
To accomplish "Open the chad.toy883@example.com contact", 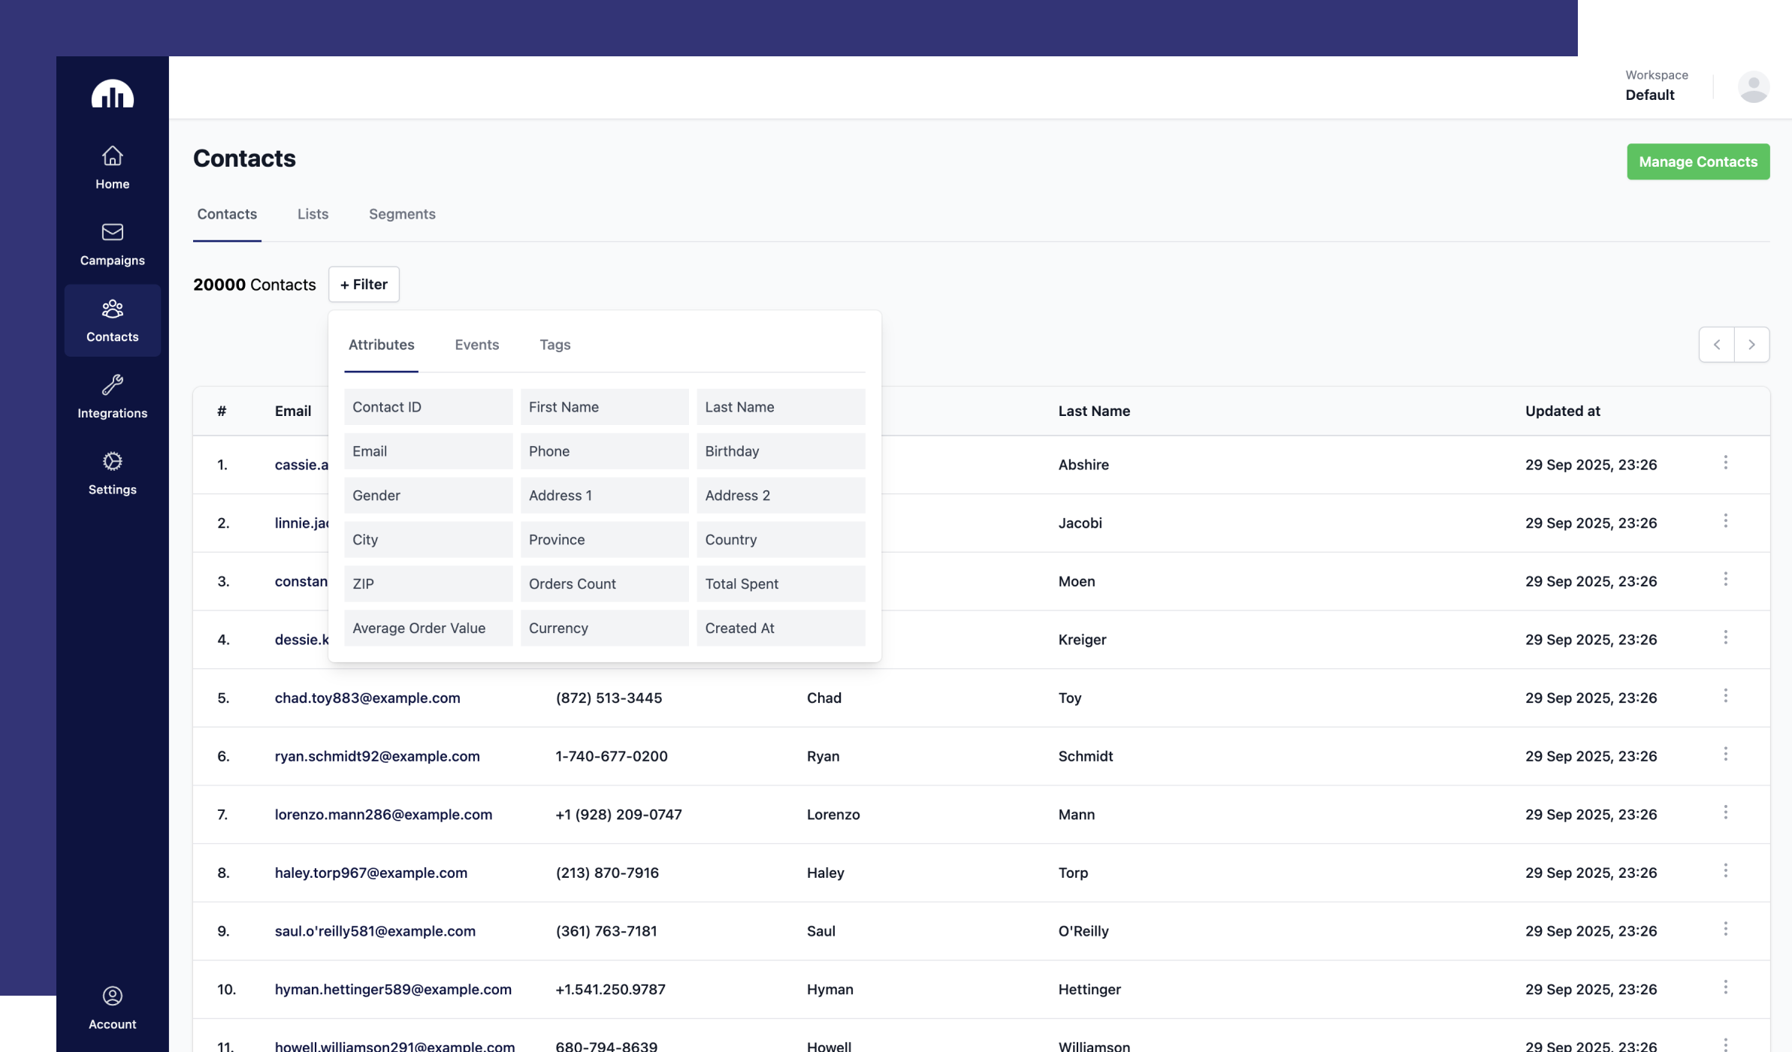I will pos(367,698).
